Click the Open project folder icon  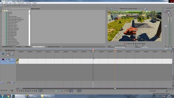(x=4, y=5)
